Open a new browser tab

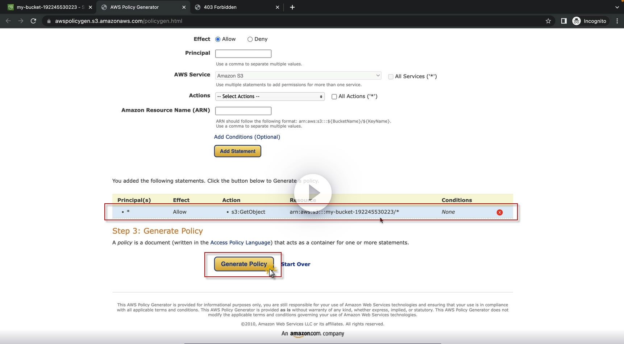292,7
